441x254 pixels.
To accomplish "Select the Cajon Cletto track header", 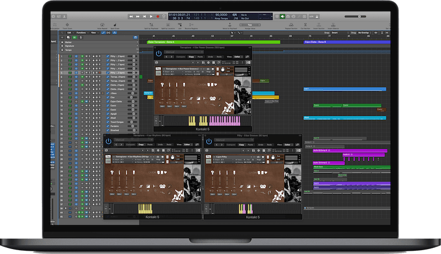I will 99,101.
